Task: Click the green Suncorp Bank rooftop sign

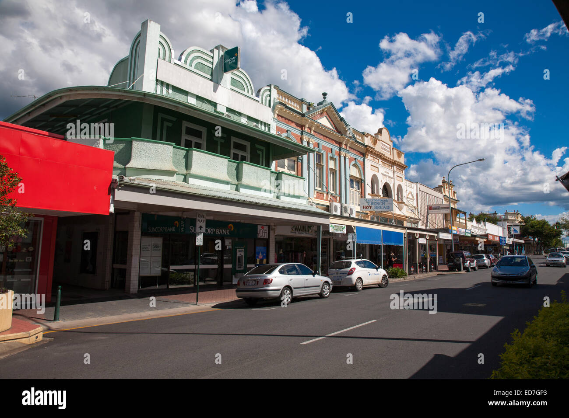Action: click(231, 59)
